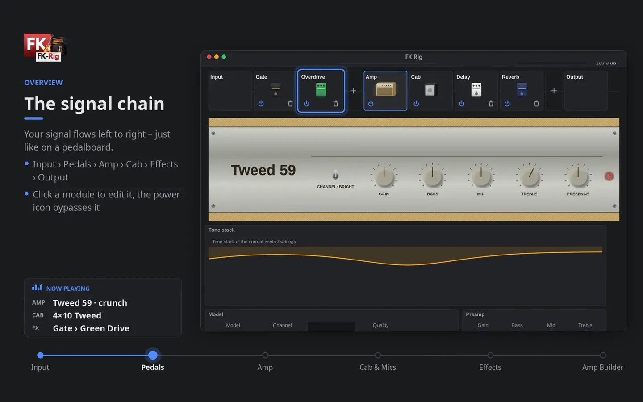Open the Cab & Mics timeline step

378,356
